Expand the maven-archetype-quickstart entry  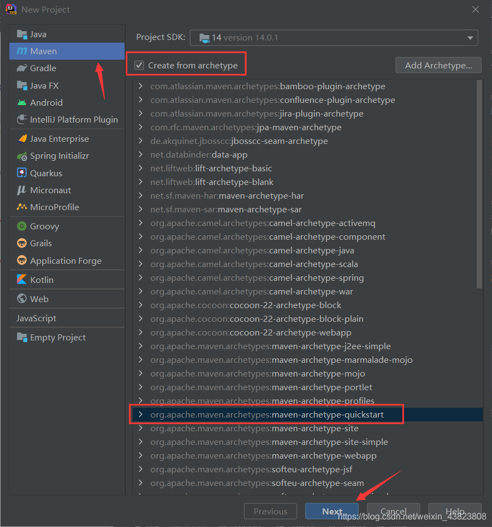pyautogui.click(x=140, y=415)
